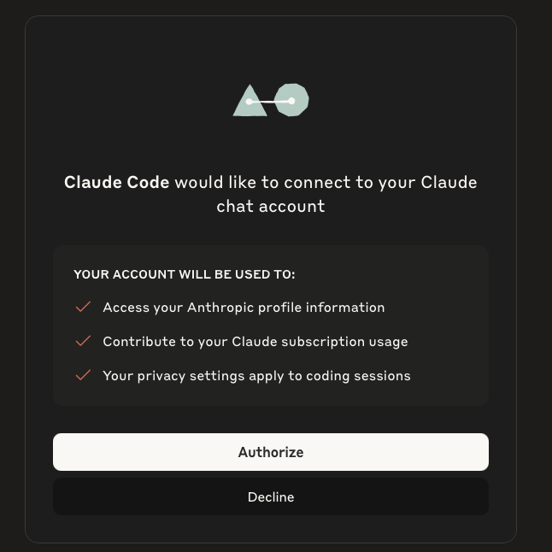The width and height of the screenshot is (552, 552).
Task: Click the bold "Claude Code" title text
Action: (116, 182)
